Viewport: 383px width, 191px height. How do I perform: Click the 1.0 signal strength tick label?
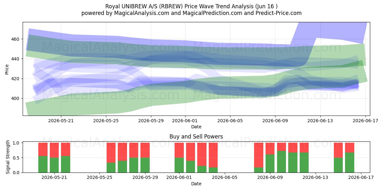(x=17, y=143)
